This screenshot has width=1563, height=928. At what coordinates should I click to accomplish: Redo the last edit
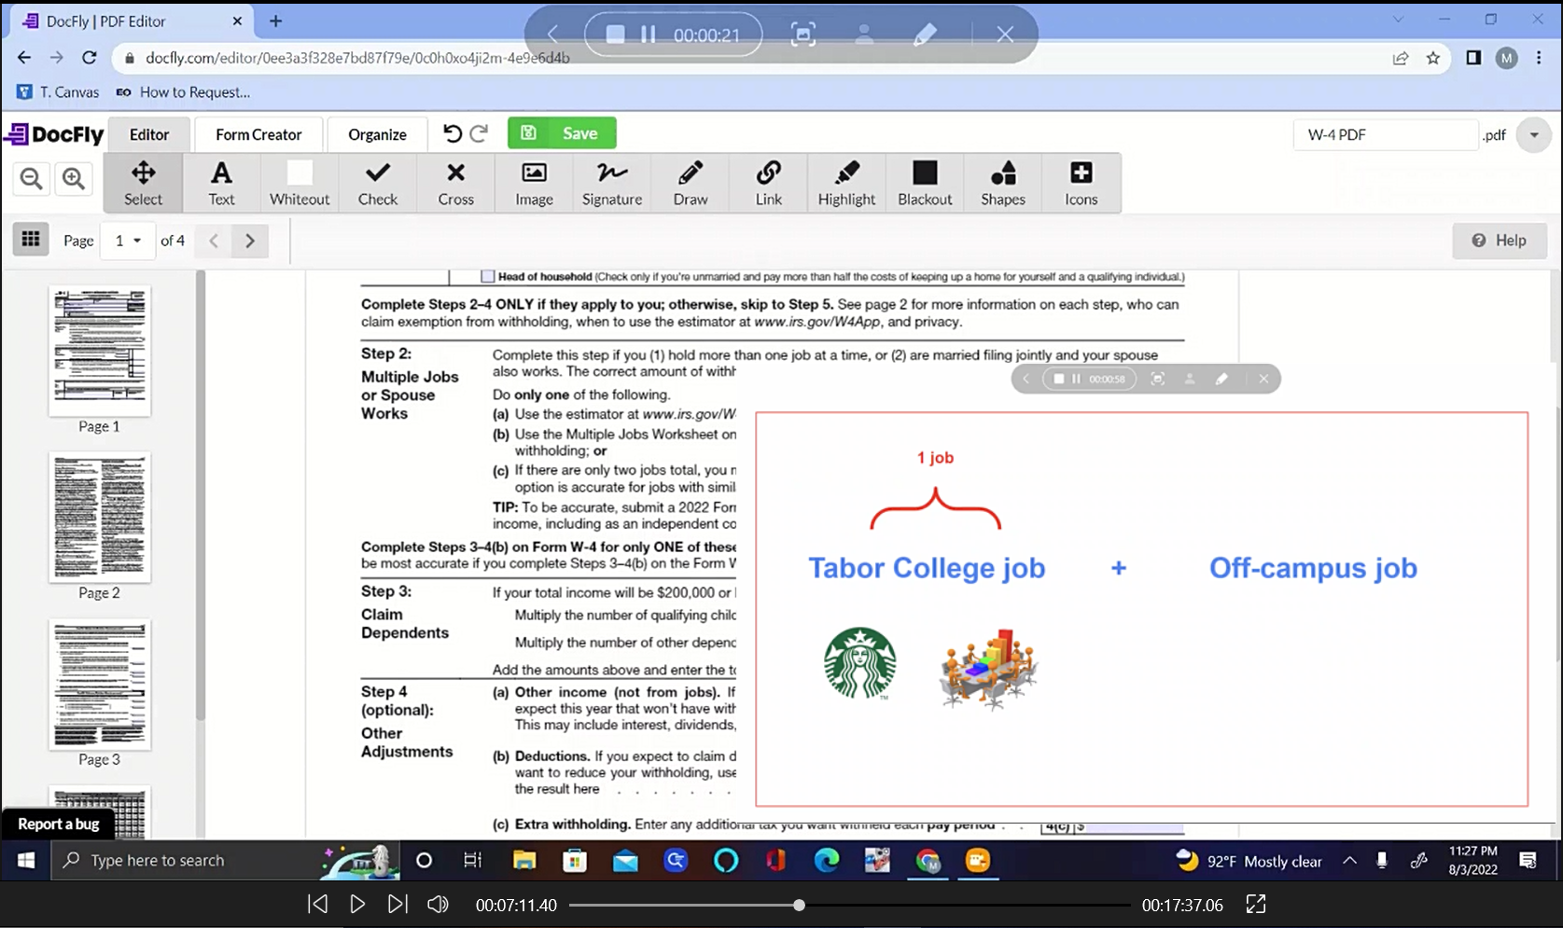(x=479, y=133)
